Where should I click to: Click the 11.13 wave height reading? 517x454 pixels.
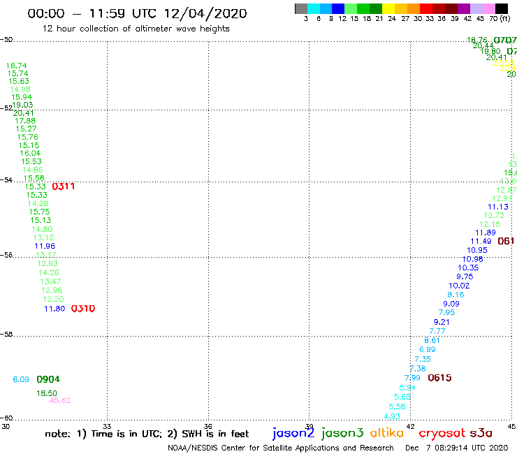pyautogui.click(x=498, y=207)
